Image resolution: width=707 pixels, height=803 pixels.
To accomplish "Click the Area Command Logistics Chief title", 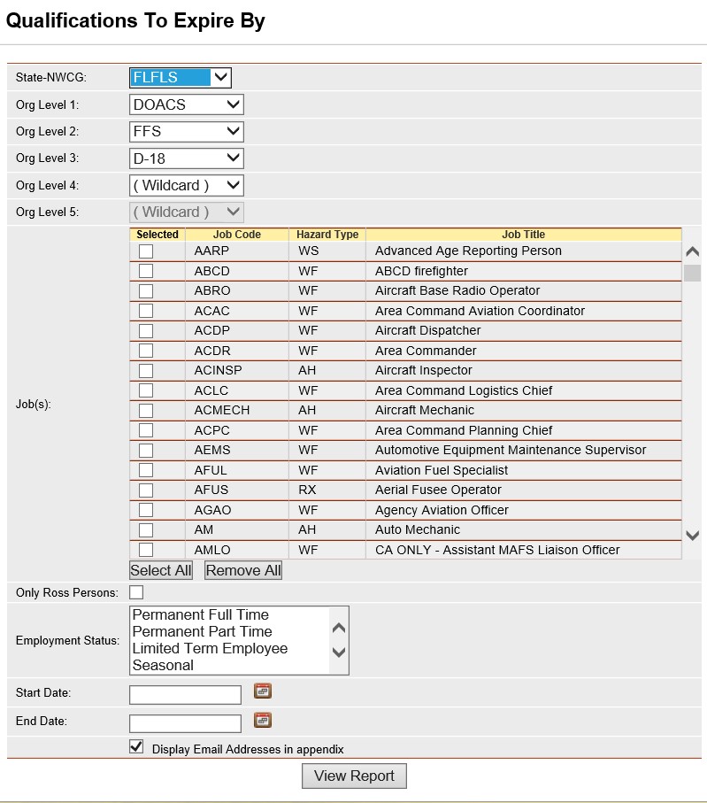I will [464, 390].
